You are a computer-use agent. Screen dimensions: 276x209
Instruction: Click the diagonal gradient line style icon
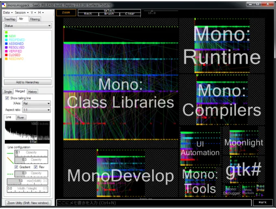10,160
